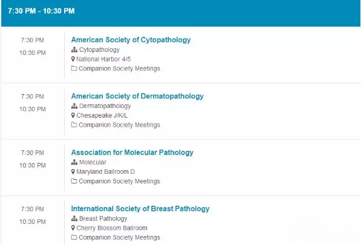
Task: Click location pin for Chesapeake J/K/L
Action: click(x=73, y=115)
